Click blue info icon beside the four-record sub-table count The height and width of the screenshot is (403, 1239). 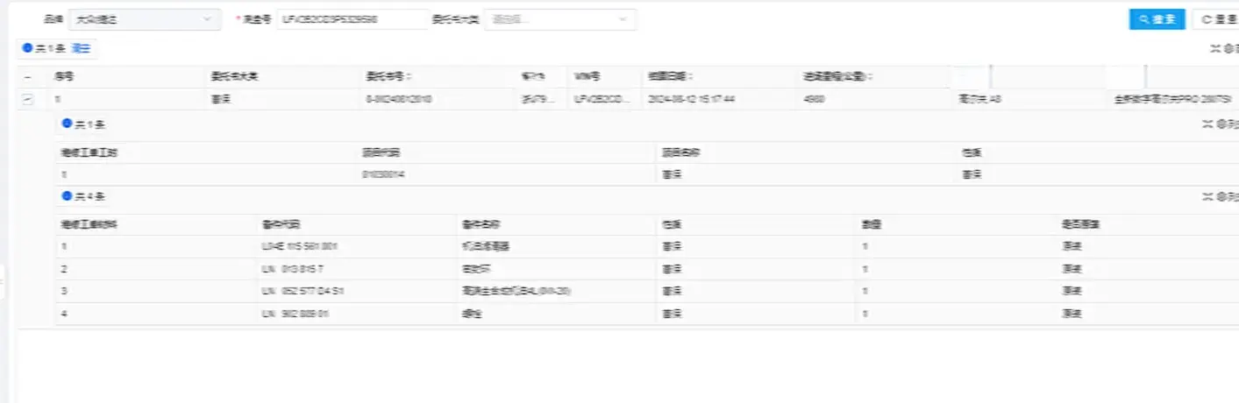[x=67, y=196]
